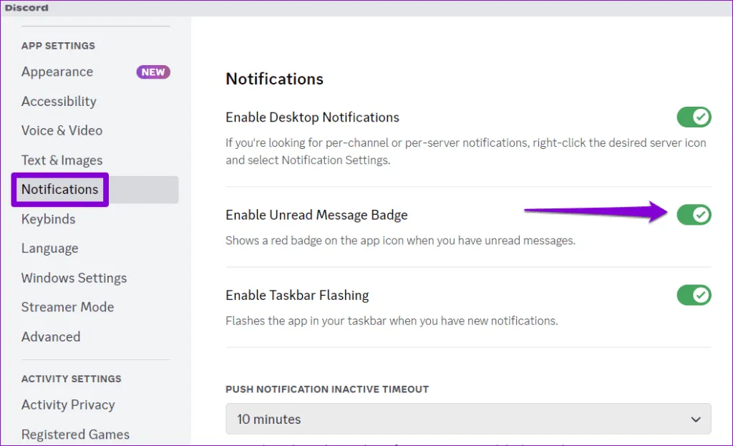This screenshot has width=733, height=446.
Task: Open Activity Privacy settings
Action: tap(68, 404)
